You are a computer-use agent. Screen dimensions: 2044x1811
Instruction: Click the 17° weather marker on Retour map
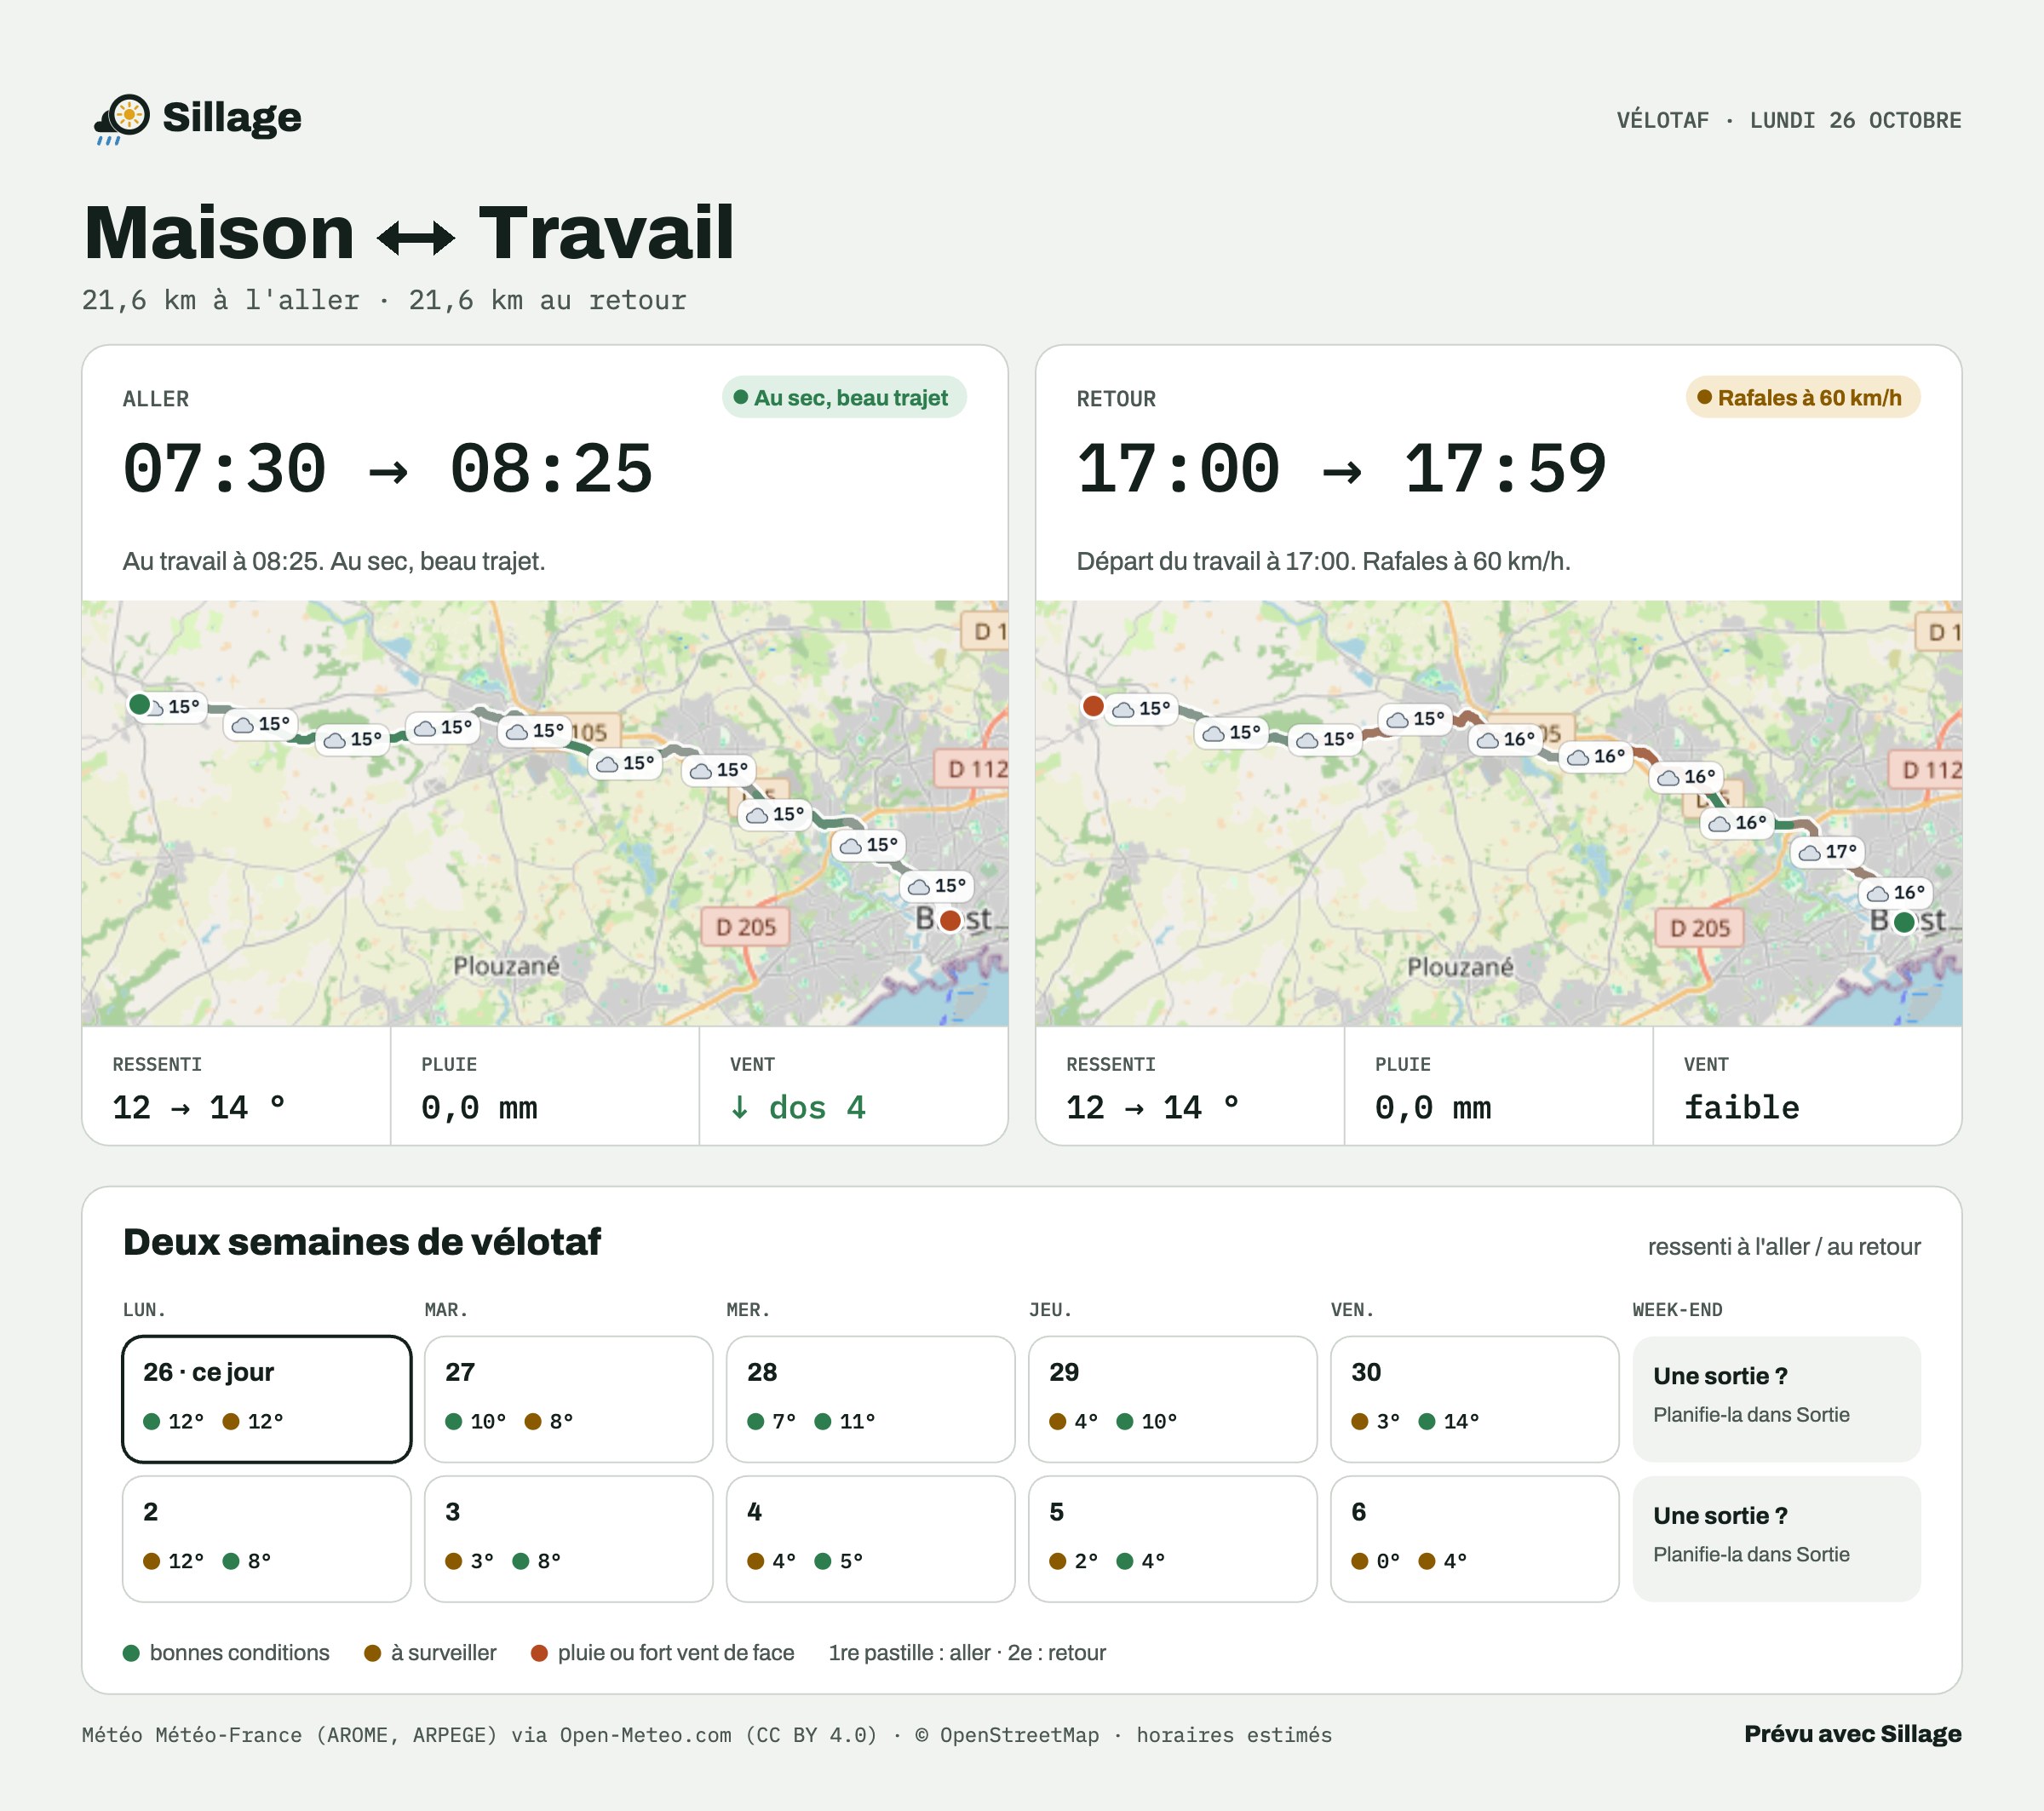tap(1828, 852)
